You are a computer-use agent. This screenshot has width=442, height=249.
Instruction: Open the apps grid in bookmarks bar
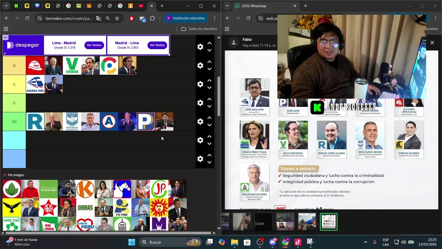point(6,29)
